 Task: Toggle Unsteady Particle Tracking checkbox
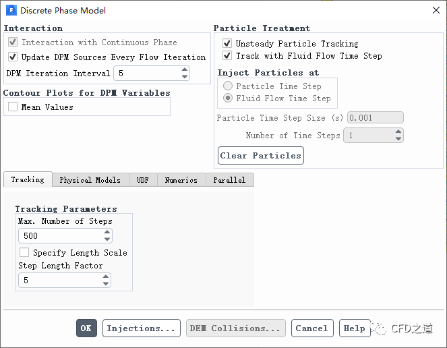point(227,44)
